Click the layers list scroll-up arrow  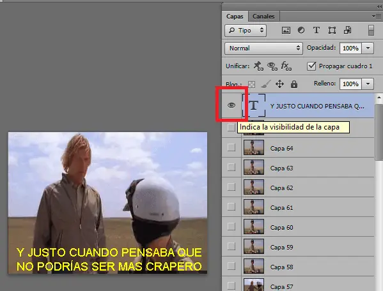[379, 98]
